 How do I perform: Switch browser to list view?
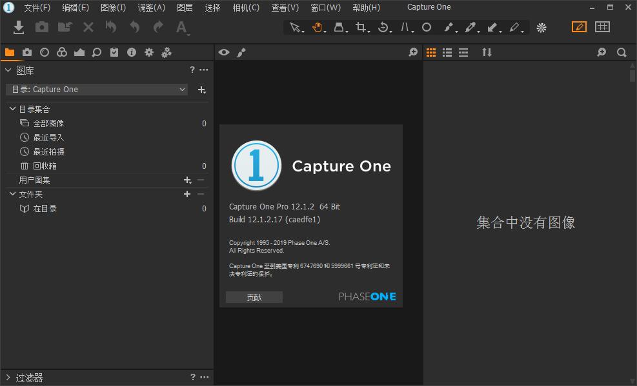(447, 52)
